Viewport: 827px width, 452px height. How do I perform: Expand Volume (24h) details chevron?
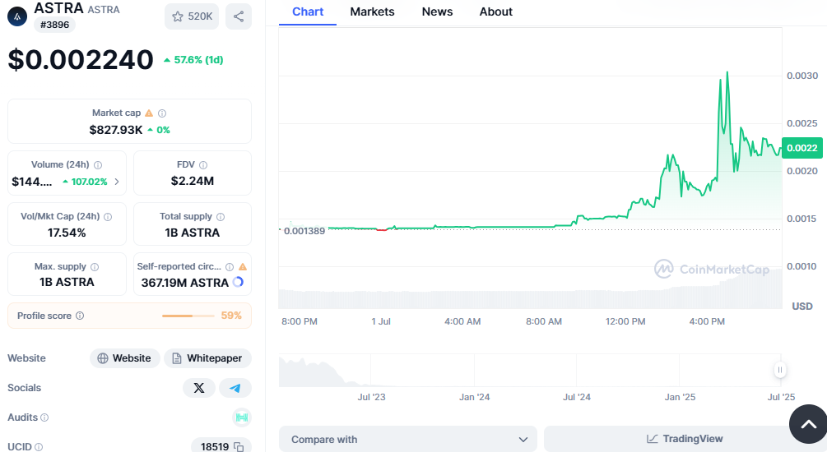pos(117,182)
